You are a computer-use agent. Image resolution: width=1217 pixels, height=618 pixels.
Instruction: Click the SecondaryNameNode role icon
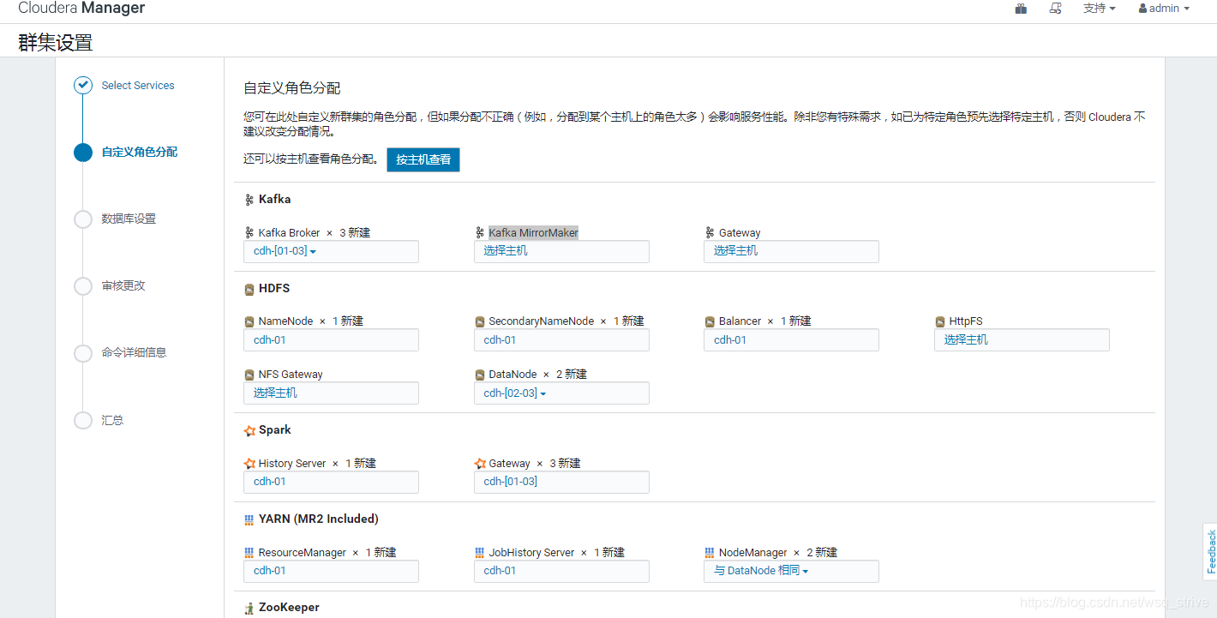480,322
